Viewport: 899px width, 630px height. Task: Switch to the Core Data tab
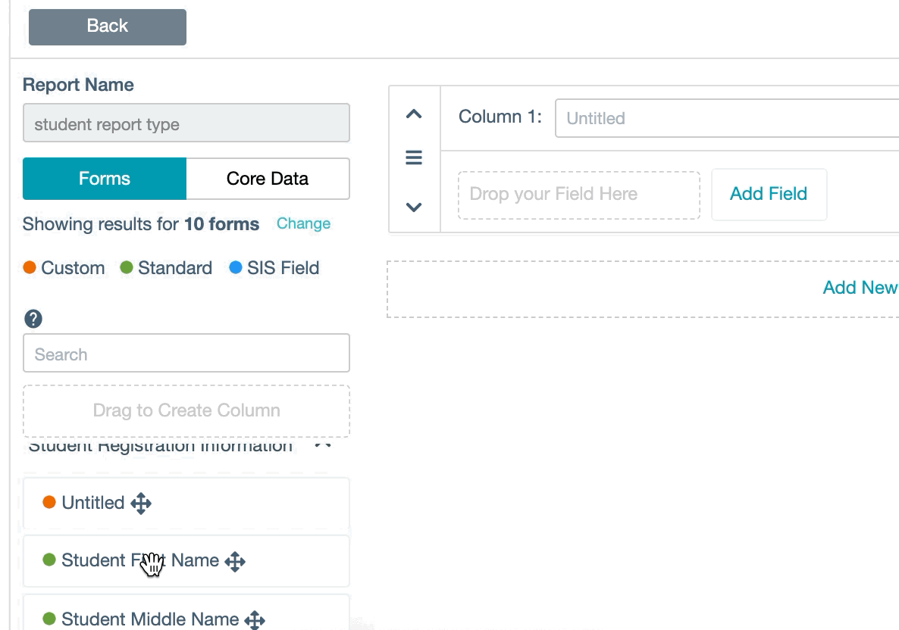click(x=268, y=179)
